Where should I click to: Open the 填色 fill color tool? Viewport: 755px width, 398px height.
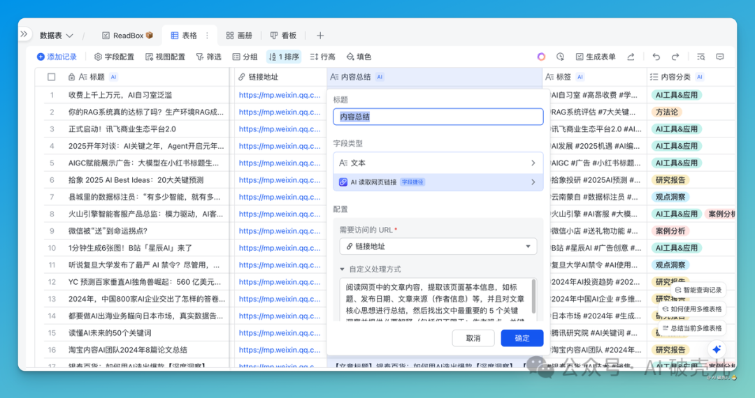click(358, 57)
